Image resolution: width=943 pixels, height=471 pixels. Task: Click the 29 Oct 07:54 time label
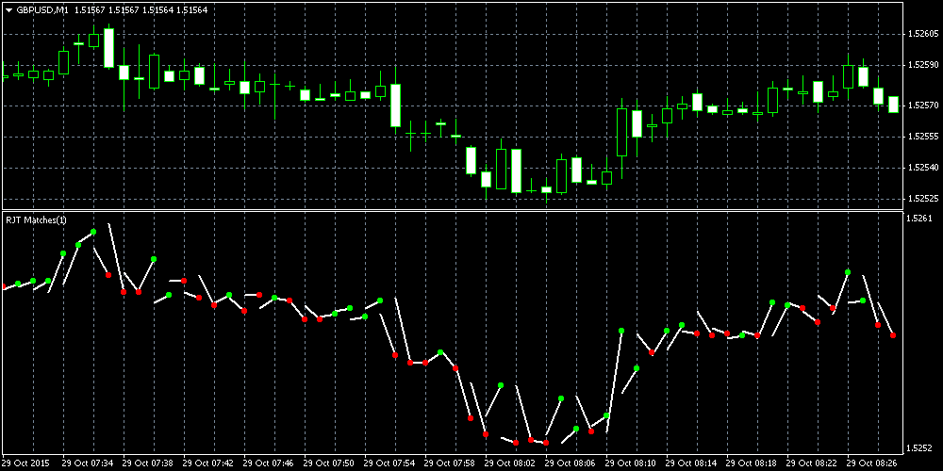(390, 463)
